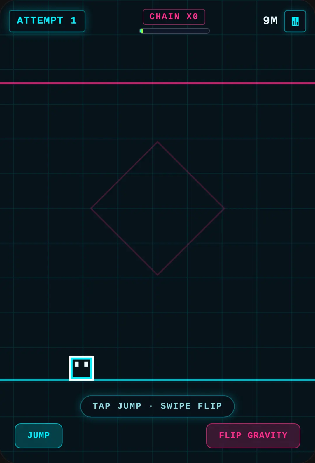This screenshot has width=315, height=463.
Task: Click the ATTEMPT 1 counter
Action: (x=47, y=21)
